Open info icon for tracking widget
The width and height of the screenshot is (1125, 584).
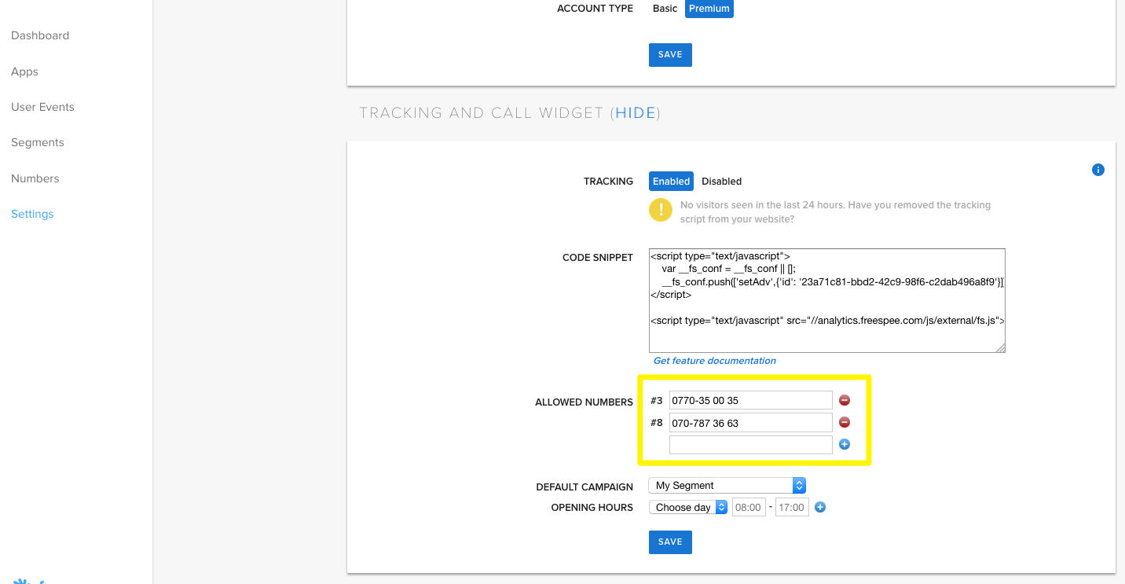click(x=1098, y=170)
